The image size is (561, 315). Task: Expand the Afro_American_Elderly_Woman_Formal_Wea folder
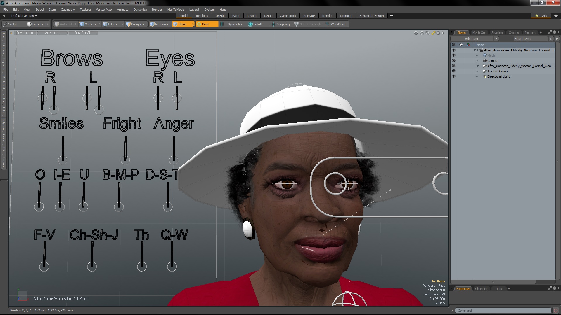click(x=478, y=66)
